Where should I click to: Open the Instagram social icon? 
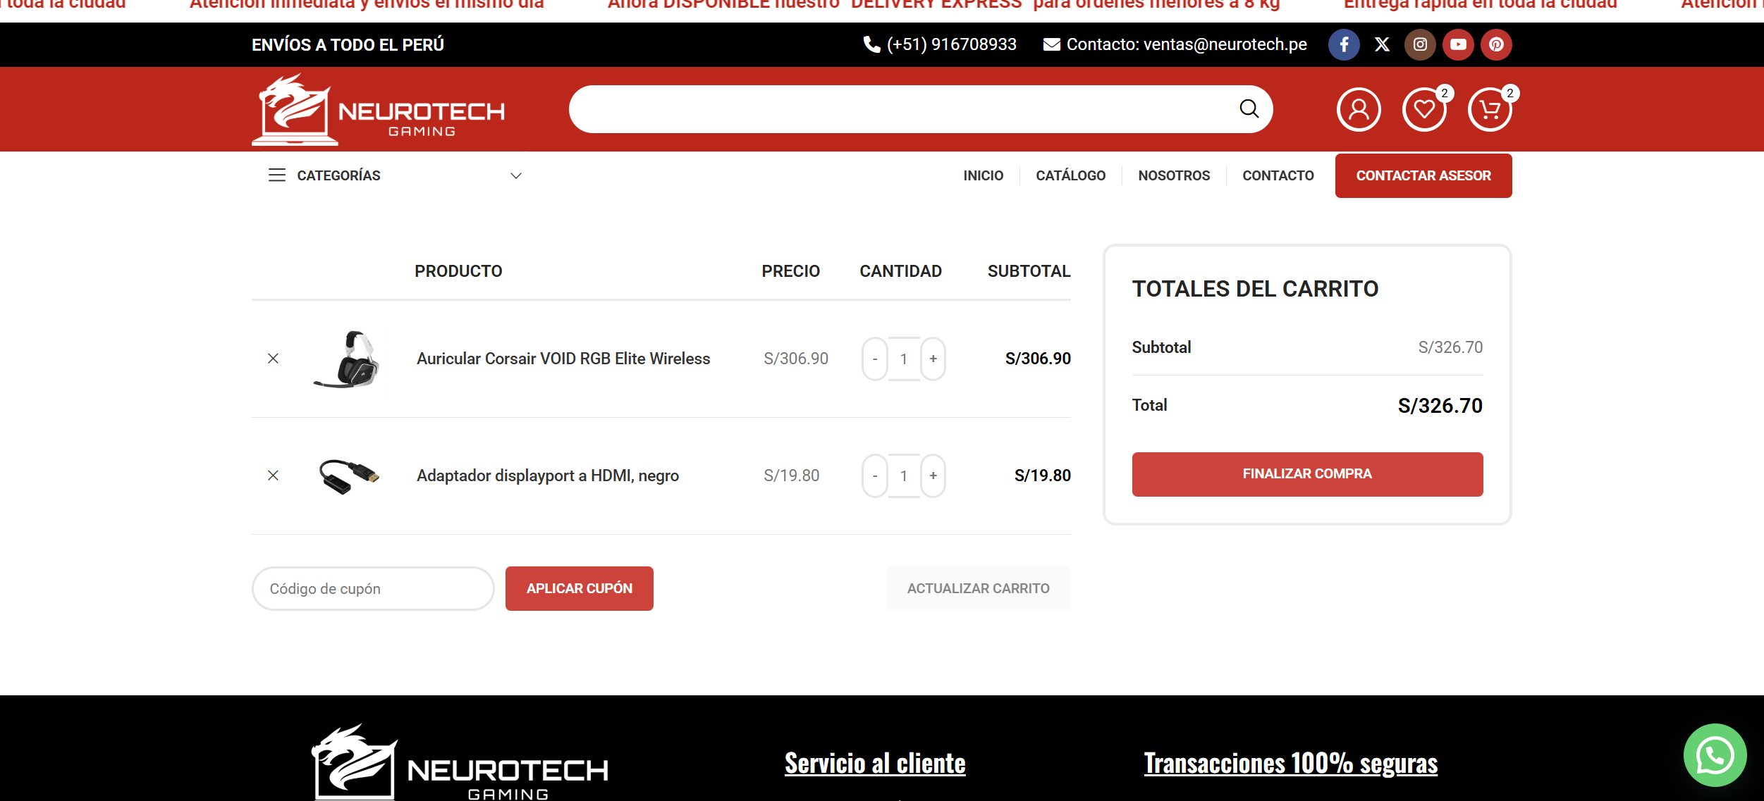pyautogui.click(x=1420, y=45)
